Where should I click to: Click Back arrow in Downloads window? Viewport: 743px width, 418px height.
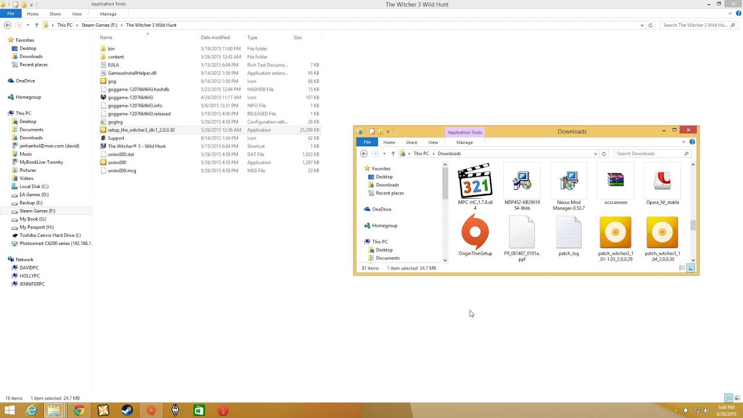click(364, 154)
